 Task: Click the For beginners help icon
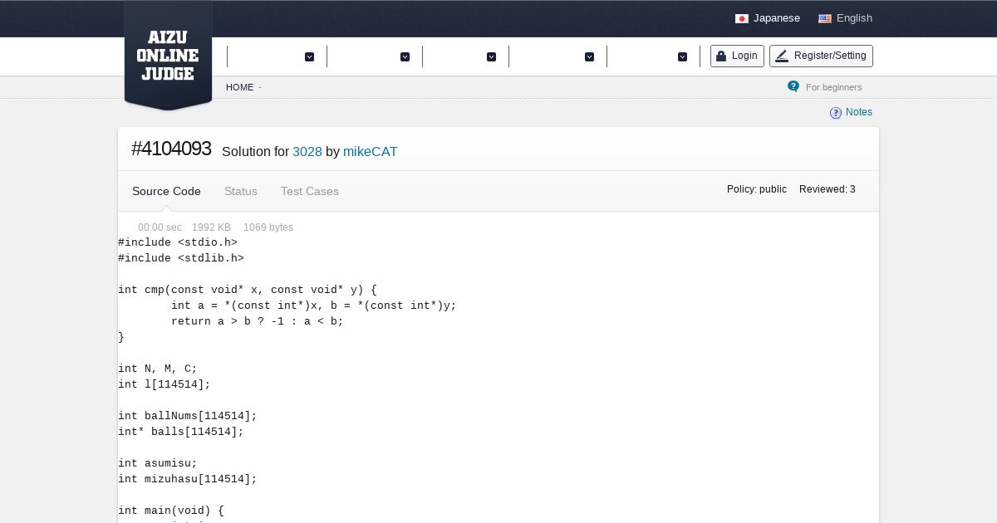pos(793,86)
